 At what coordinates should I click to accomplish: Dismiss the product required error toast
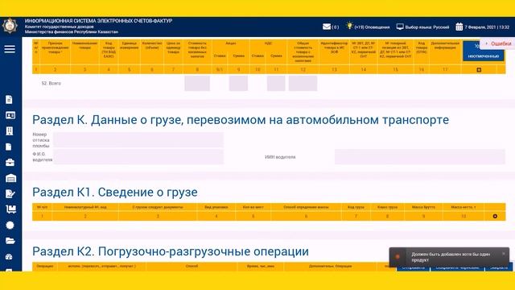[504, 254]
